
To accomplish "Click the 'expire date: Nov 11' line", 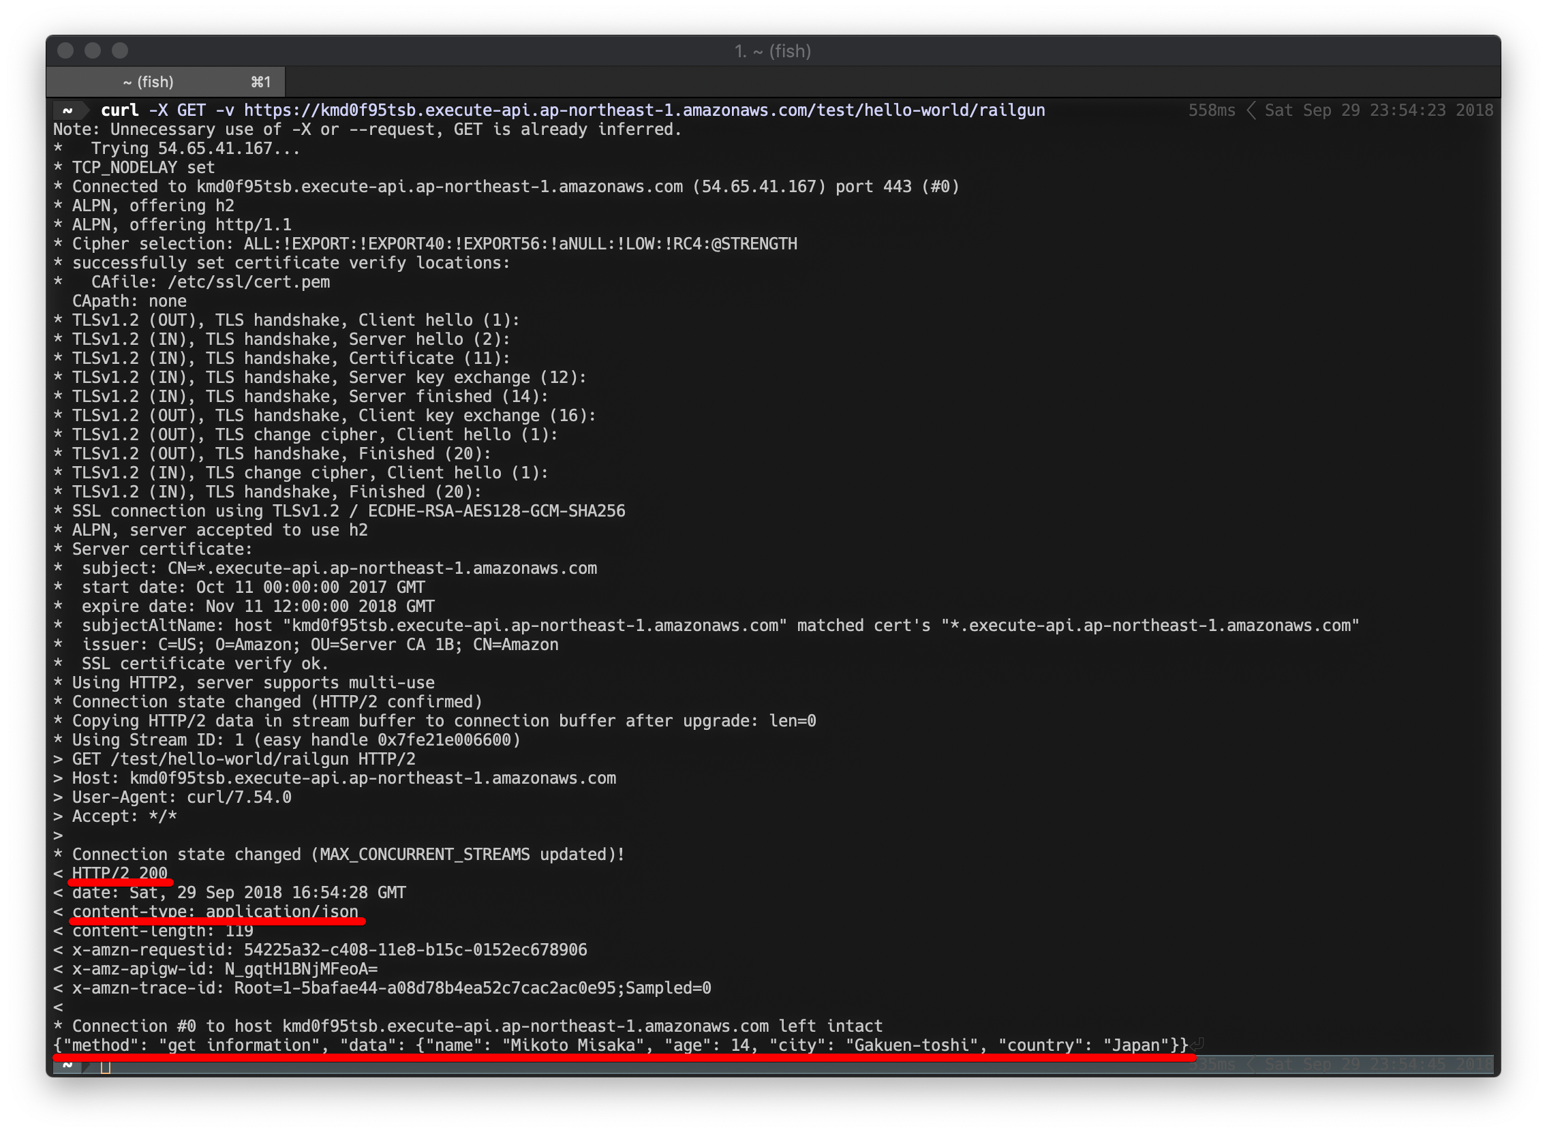I will click(x=245, y=607).
